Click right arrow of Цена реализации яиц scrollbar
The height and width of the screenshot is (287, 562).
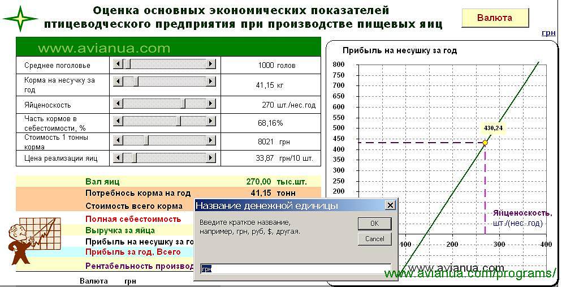(211, 157)
